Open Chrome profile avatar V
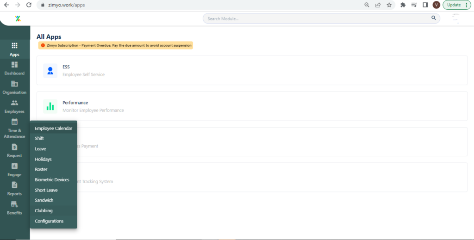 coord(436,5)
